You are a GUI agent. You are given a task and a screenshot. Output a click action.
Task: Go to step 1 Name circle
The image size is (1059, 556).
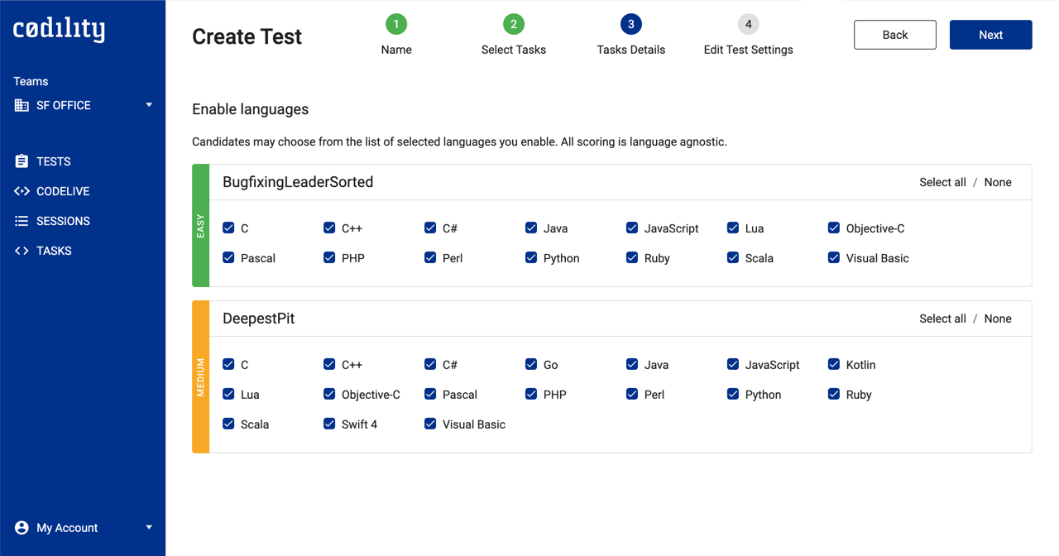tap(396, 24)
